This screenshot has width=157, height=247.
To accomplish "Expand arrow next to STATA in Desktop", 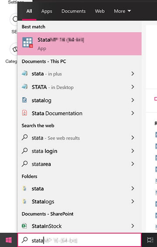I will [x=133, y=87].
